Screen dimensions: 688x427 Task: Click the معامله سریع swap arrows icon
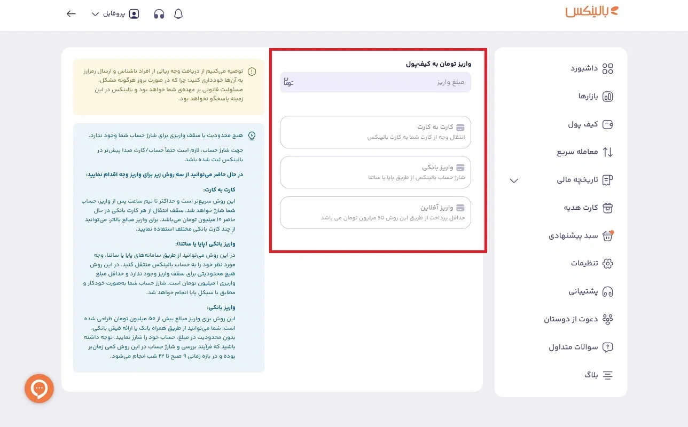[x=607, y=152]
